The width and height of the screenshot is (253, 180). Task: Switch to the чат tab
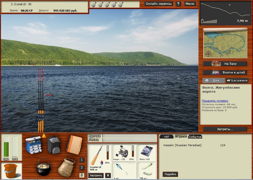tap(167, 137)
